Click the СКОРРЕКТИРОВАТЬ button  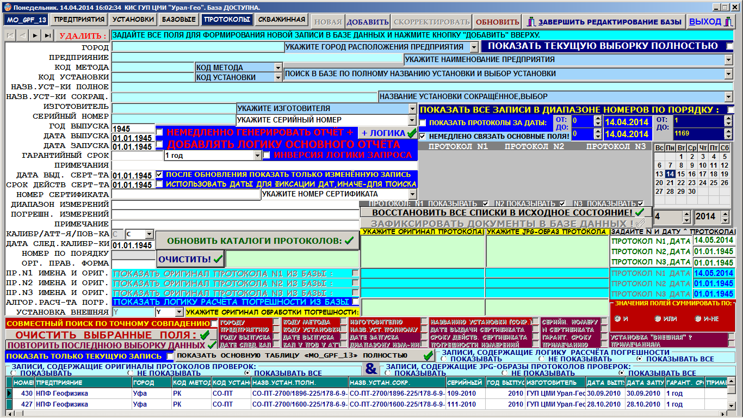(431, 22)
